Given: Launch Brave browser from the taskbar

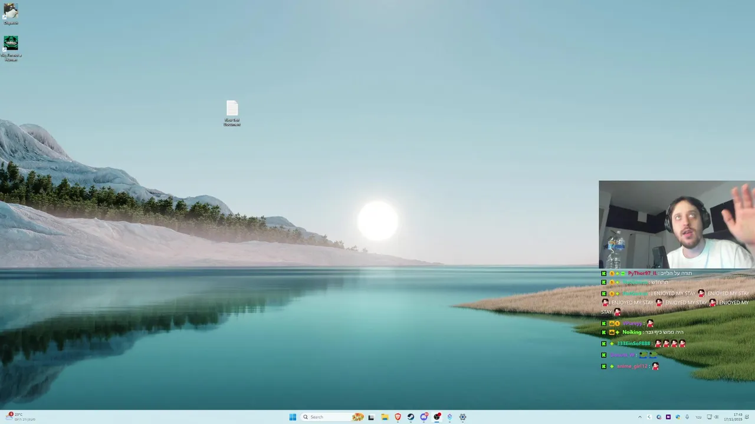Looking at the screenshot, I should pyautogui.click(x=398, y=417).
